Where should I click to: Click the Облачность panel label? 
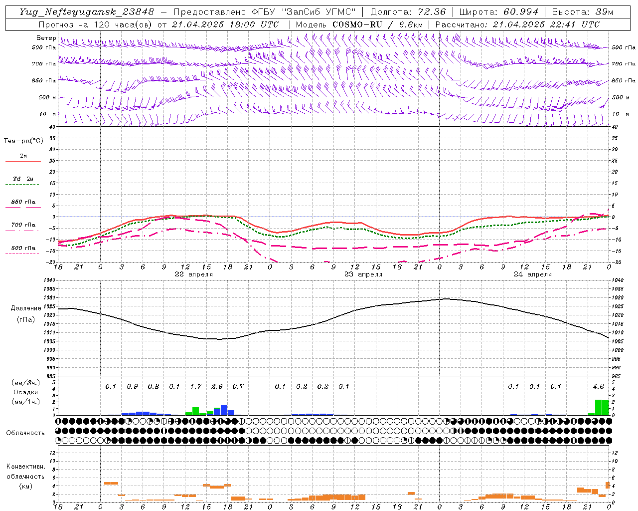click(x=25, y=433)
